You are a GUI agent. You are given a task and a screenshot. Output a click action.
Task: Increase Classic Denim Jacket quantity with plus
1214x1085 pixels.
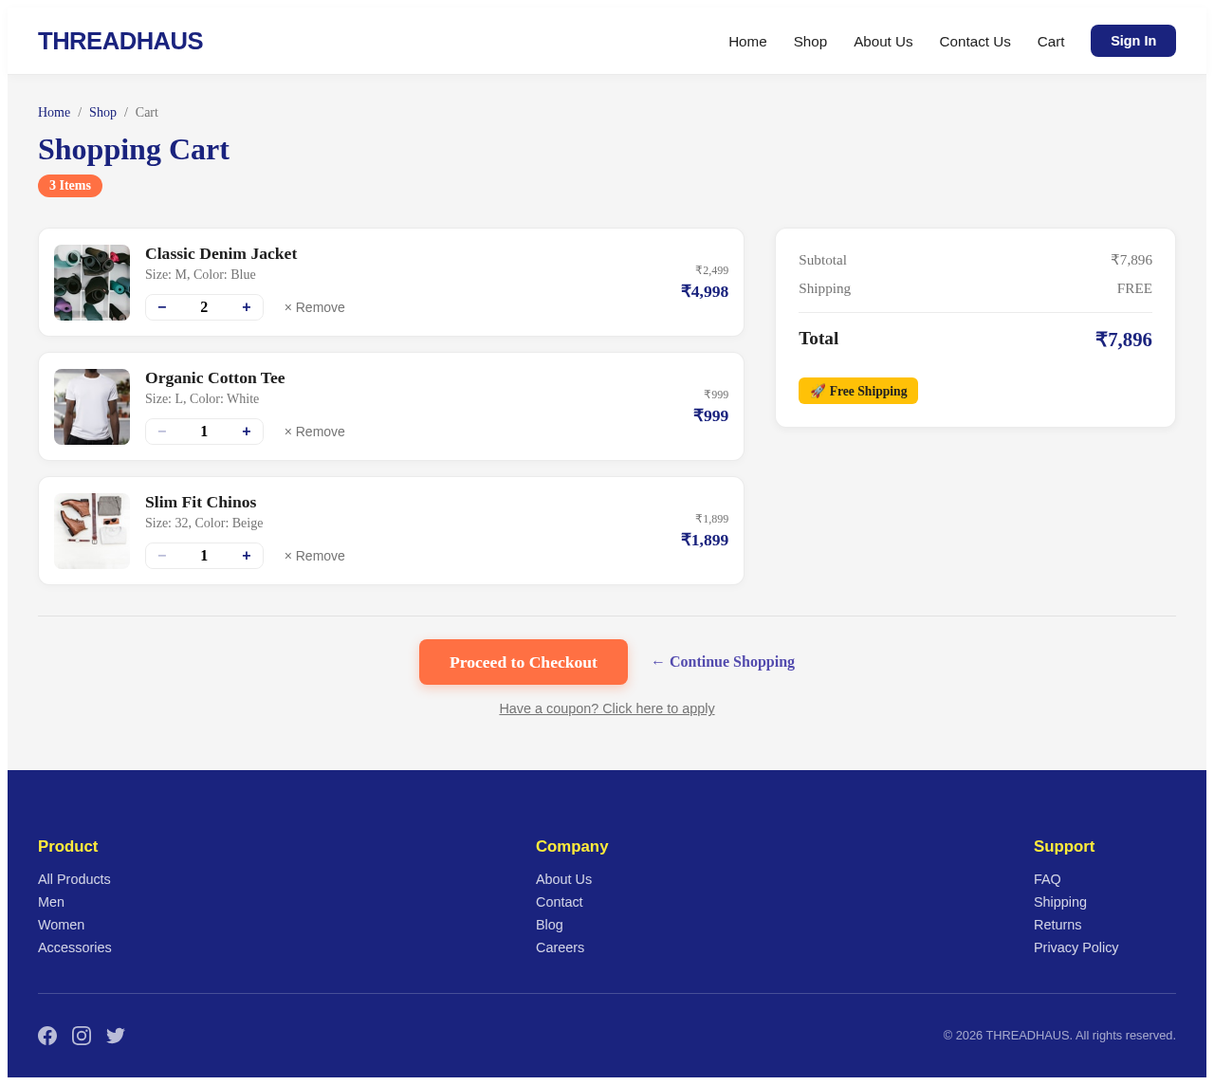tap(247, 307)
